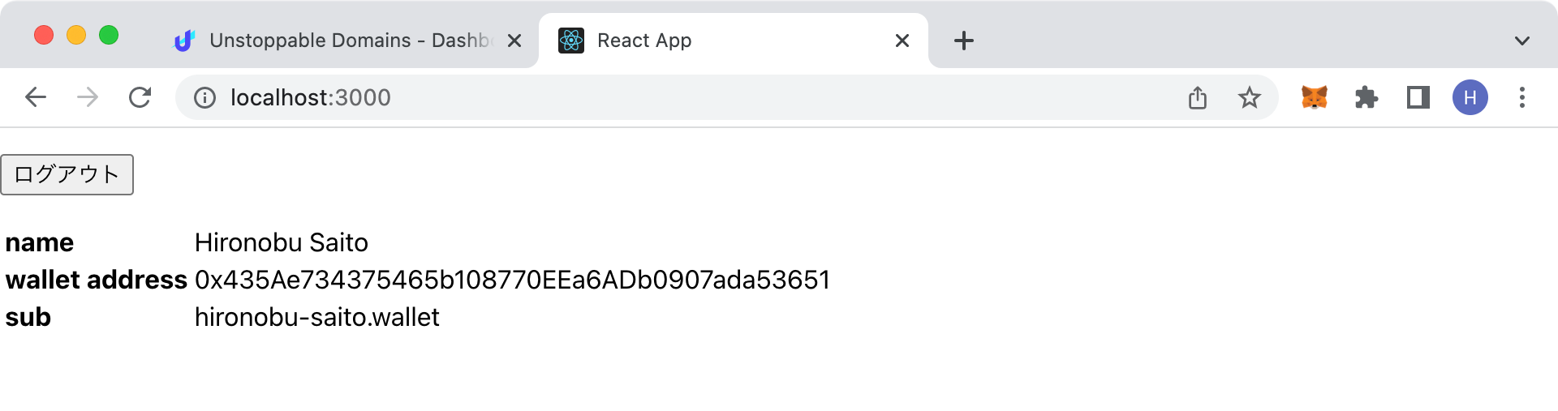The height and width of the screenshot is (411, 1558).
Task: Open the Extensions puzzle icon
Action: 1366,97
